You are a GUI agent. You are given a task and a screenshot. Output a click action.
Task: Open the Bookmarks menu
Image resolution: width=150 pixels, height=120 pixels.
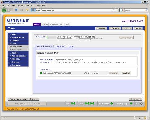point(29,6)
